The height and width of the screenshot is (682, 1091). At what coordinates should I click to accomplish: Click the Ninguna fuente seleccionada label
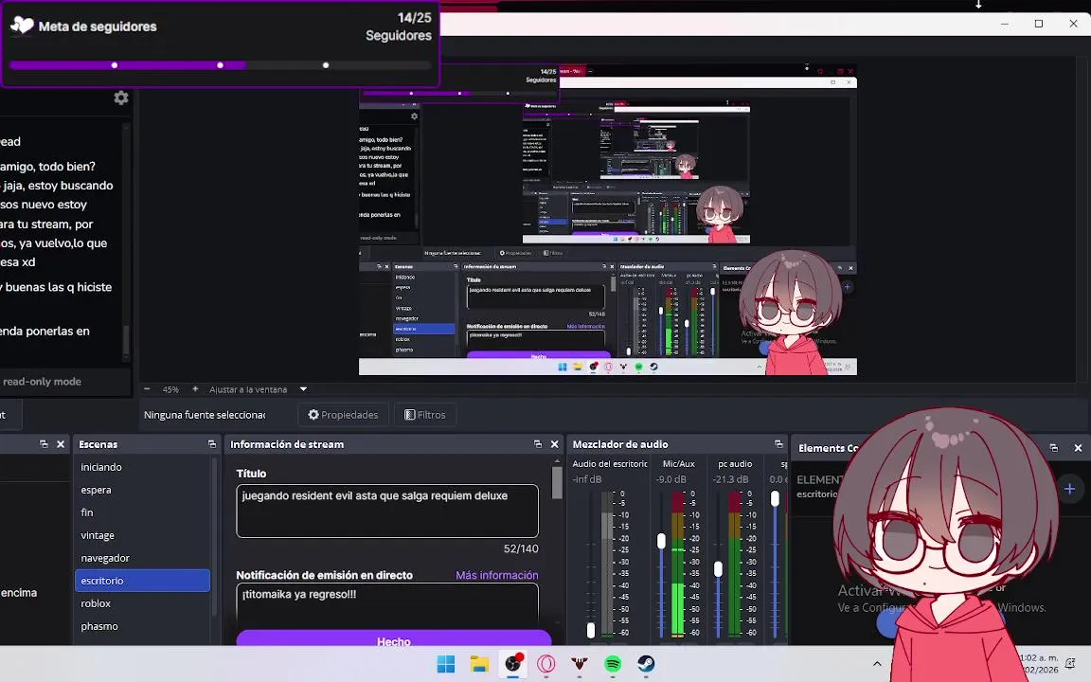tap(205, 415)
